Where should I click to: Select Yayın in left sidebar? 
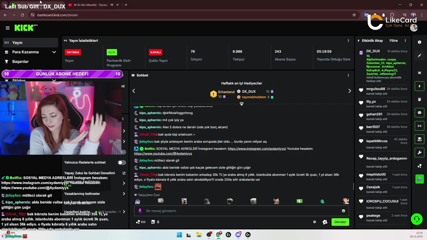[30, 43]
